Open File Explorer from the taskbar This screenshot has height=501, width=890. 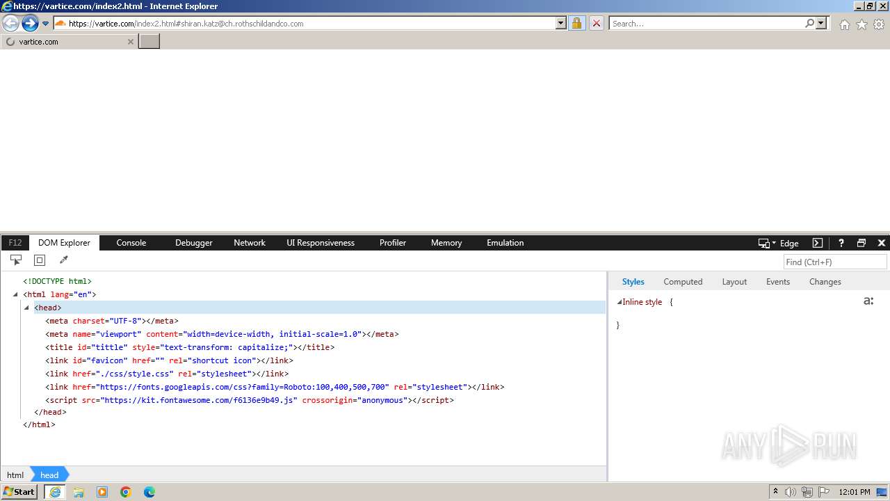point(79,492)
